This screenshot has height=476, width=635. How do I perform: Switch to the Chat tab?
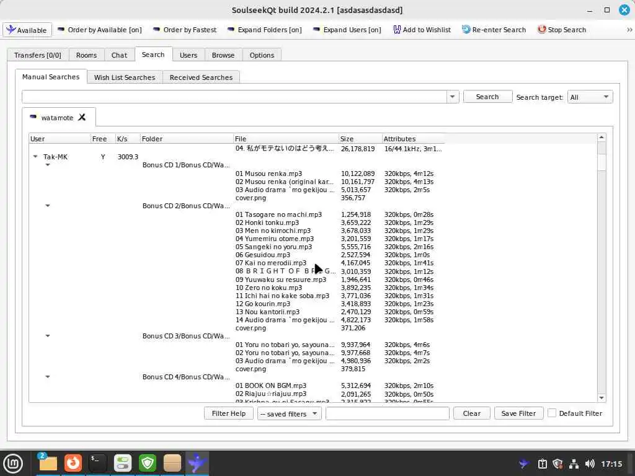[119, 55]
